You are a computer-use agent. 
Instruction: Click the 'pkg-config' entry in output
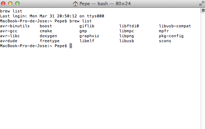click(171, 36)
